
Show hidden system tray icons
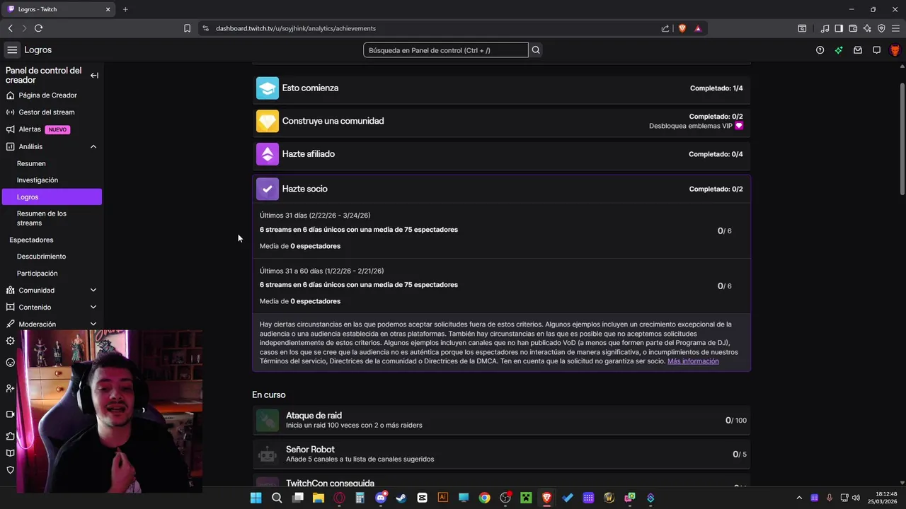799,498
